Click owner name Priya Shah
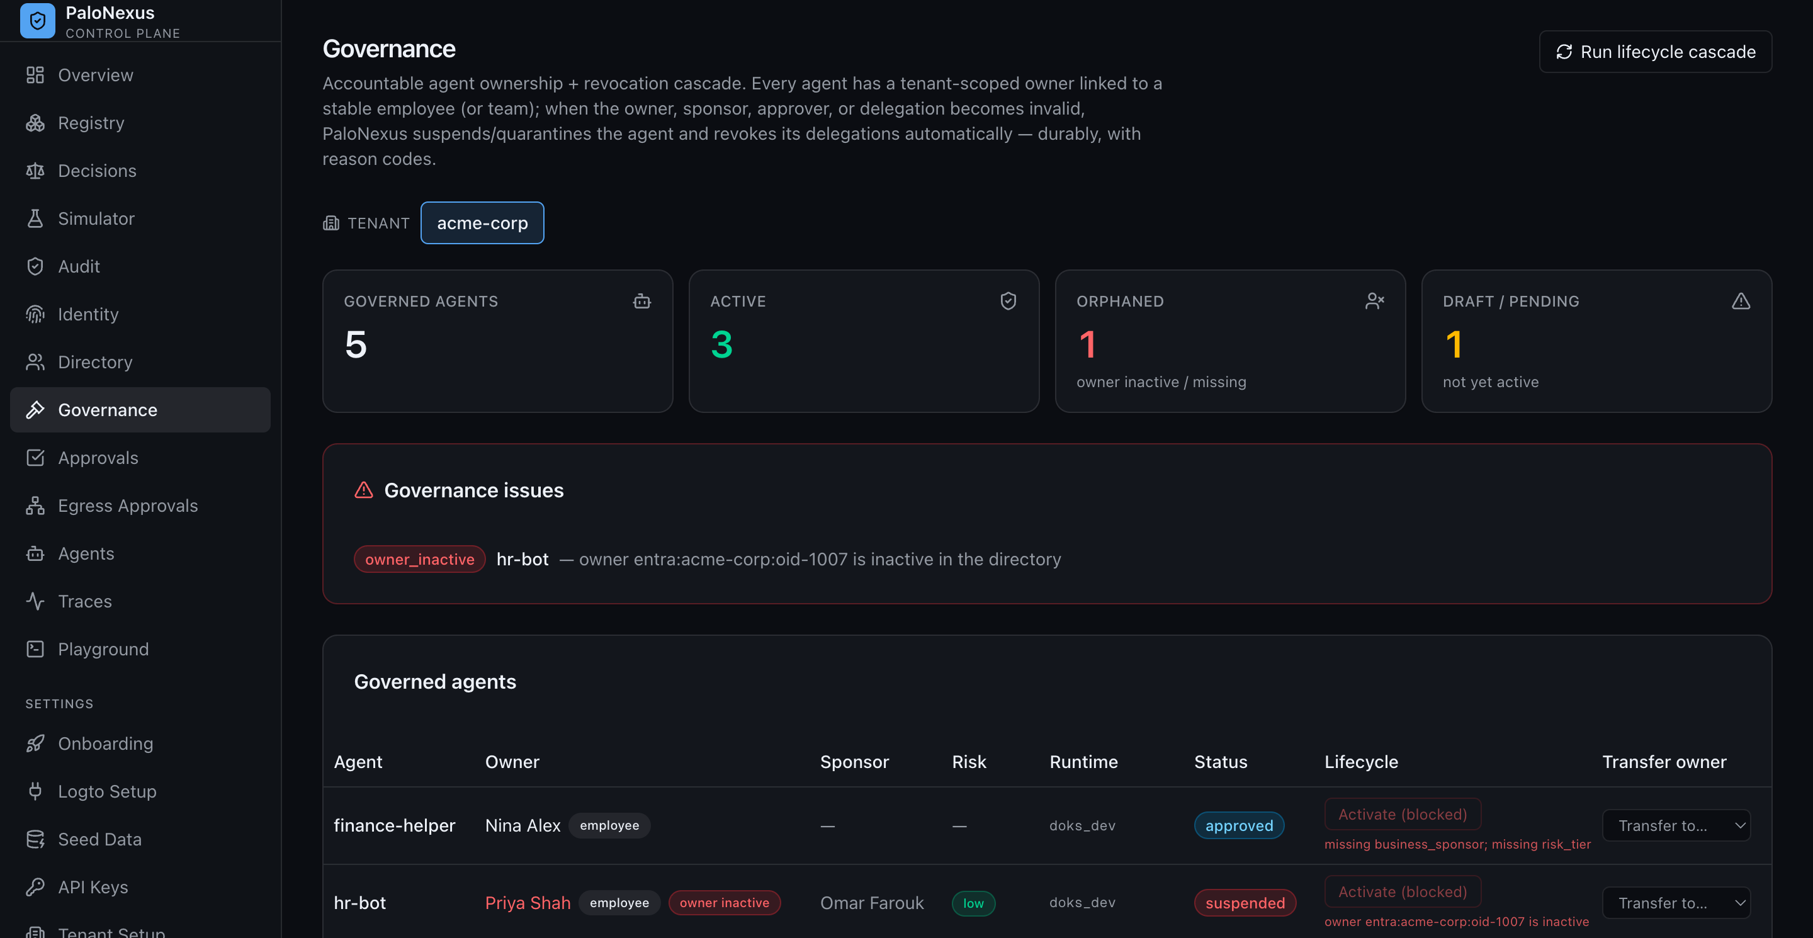This screenshot has height=938, width=1813. [527, 903]
